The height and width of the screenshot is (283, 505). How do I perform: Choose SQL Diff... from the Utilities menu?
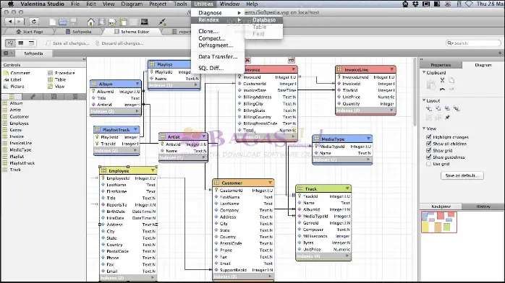pos(218,68)
